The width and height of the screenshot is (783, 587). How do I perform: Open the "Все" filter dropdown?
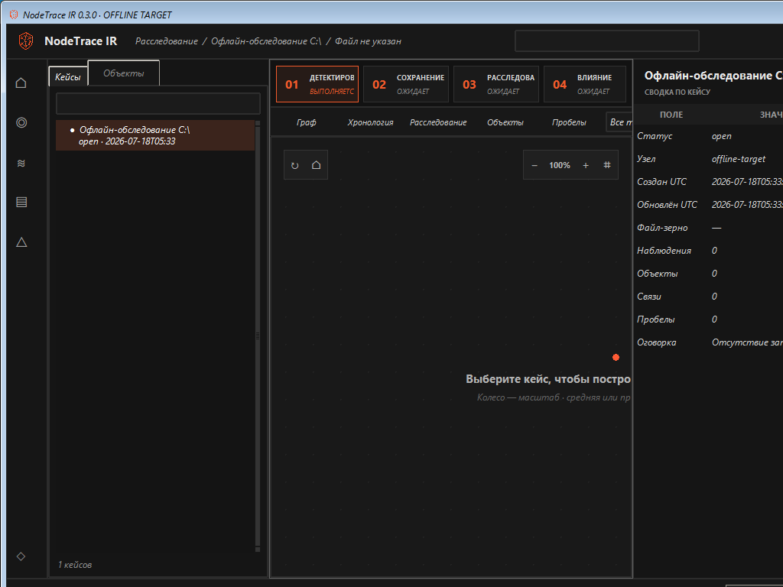click(619, 122)
